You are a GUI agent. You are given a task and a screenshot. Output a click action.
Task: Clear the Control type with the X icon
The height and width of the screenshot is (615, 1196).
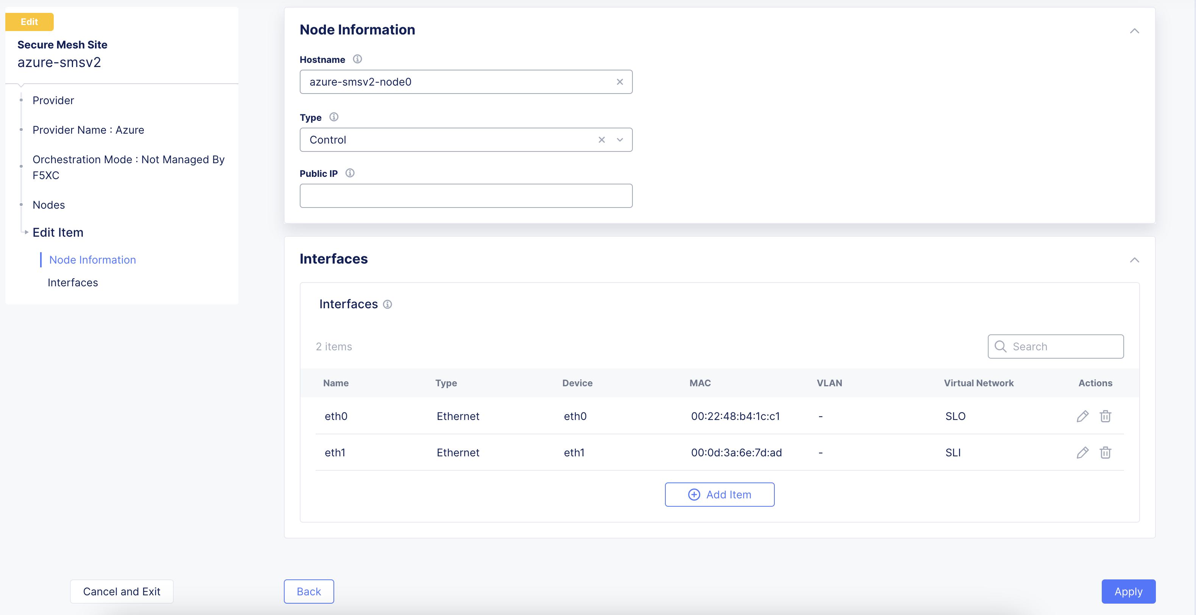click(602, 139)
